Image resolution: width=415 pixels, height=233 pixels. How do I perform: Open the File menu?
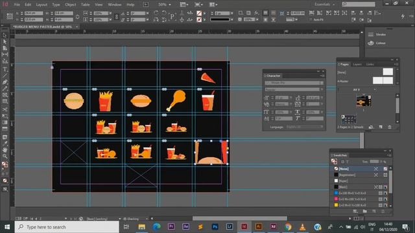pos(17,5)
